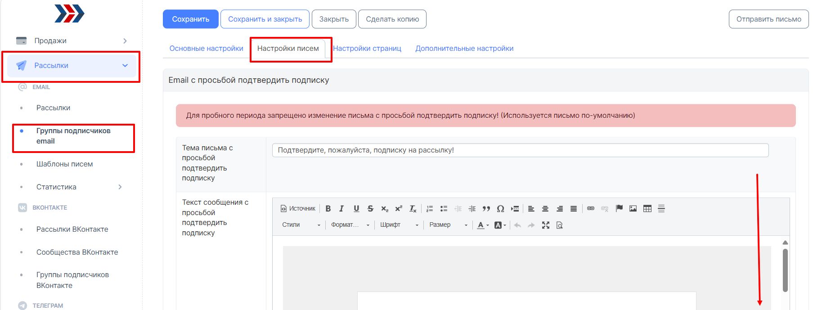Viewport: 813px width, 310px height.
Task: Increase indent in the editor
Action: 472,209
